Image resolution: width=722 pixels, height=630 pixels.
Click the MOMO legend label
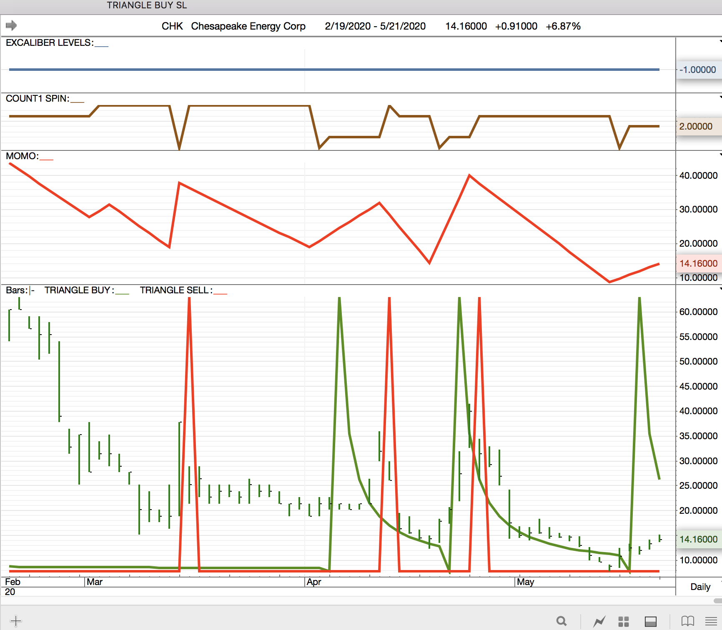coord(22,156)
